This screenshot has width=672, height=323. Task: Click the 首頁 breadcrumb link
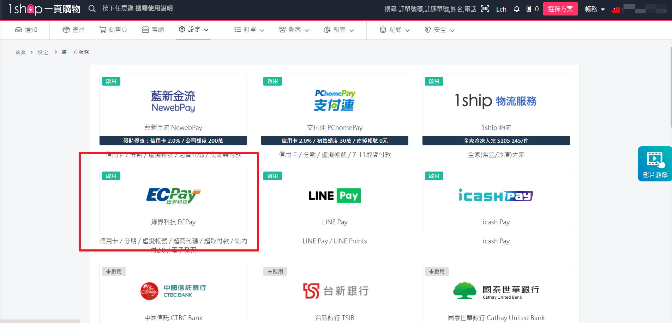(x=20, y=52)
